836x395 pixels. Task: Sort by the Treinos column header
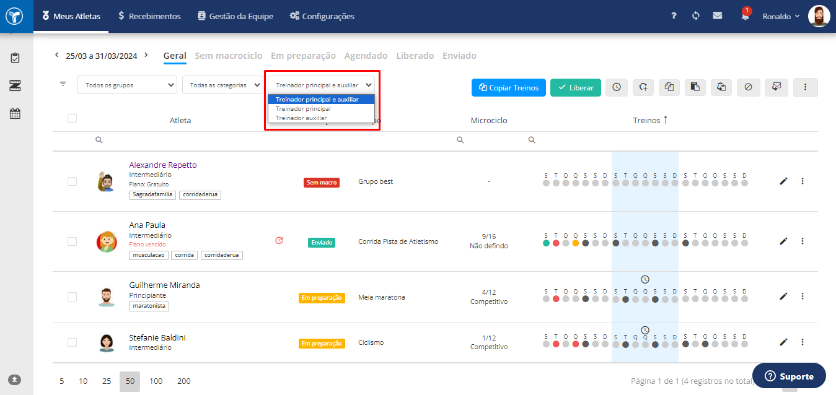650,120
